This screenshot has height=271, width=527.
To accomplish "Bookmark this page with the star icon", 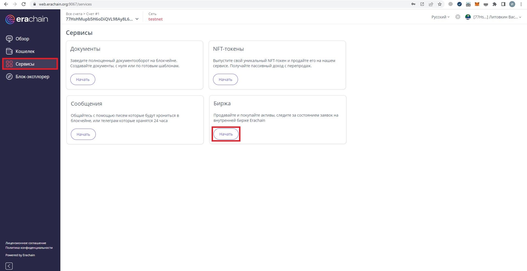I will (x=440, y=4).
